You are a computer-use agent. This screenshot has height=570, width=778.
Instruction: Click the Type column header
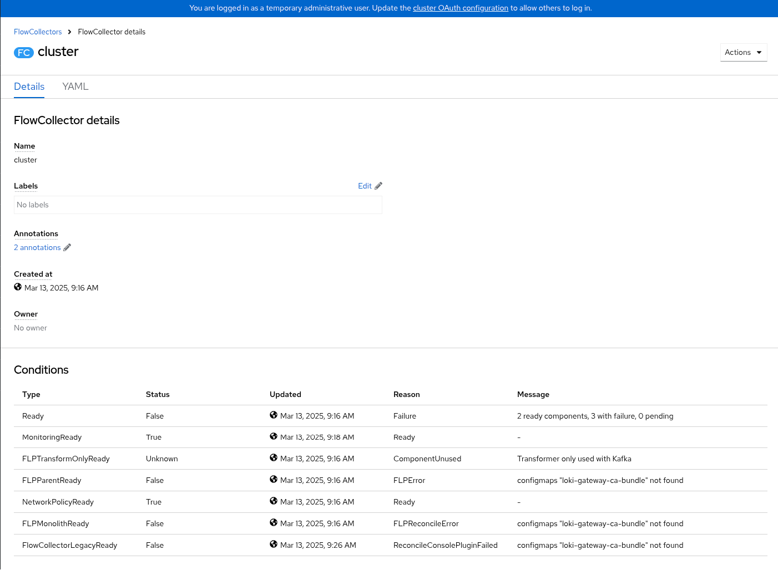pos(31,394)
